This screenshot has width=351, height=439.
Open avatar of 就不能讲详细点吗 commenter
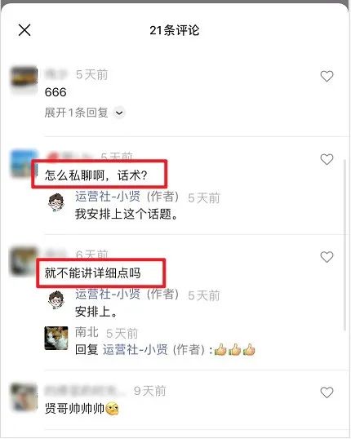24,261
